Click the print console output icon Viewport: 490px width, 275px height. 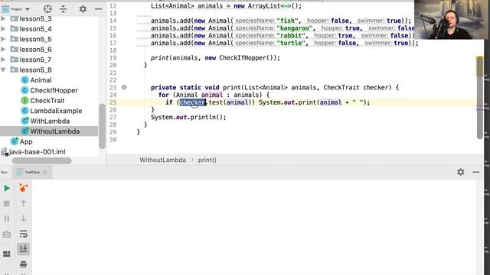(24, 264)
